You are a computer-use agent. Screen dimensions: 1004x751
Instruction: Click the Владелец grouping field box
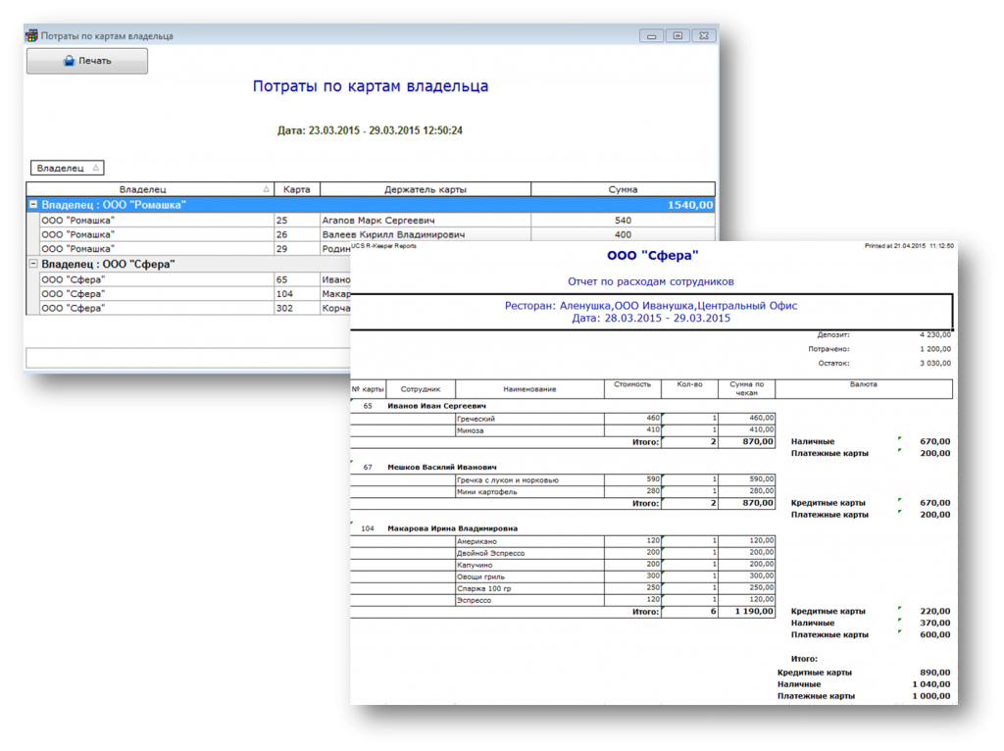click(68, 168)
